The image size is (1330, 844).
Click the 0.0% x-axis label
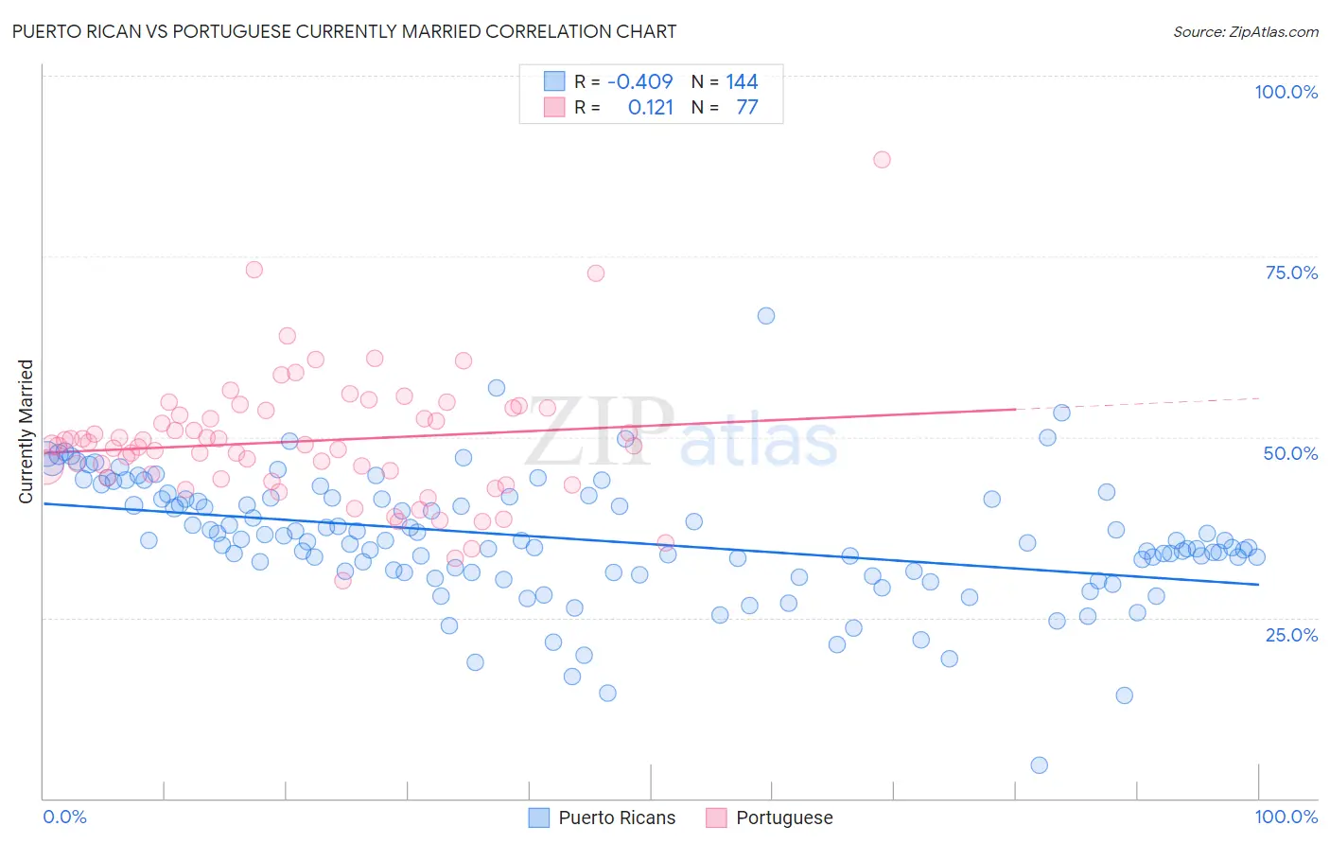tap(65, 817)
